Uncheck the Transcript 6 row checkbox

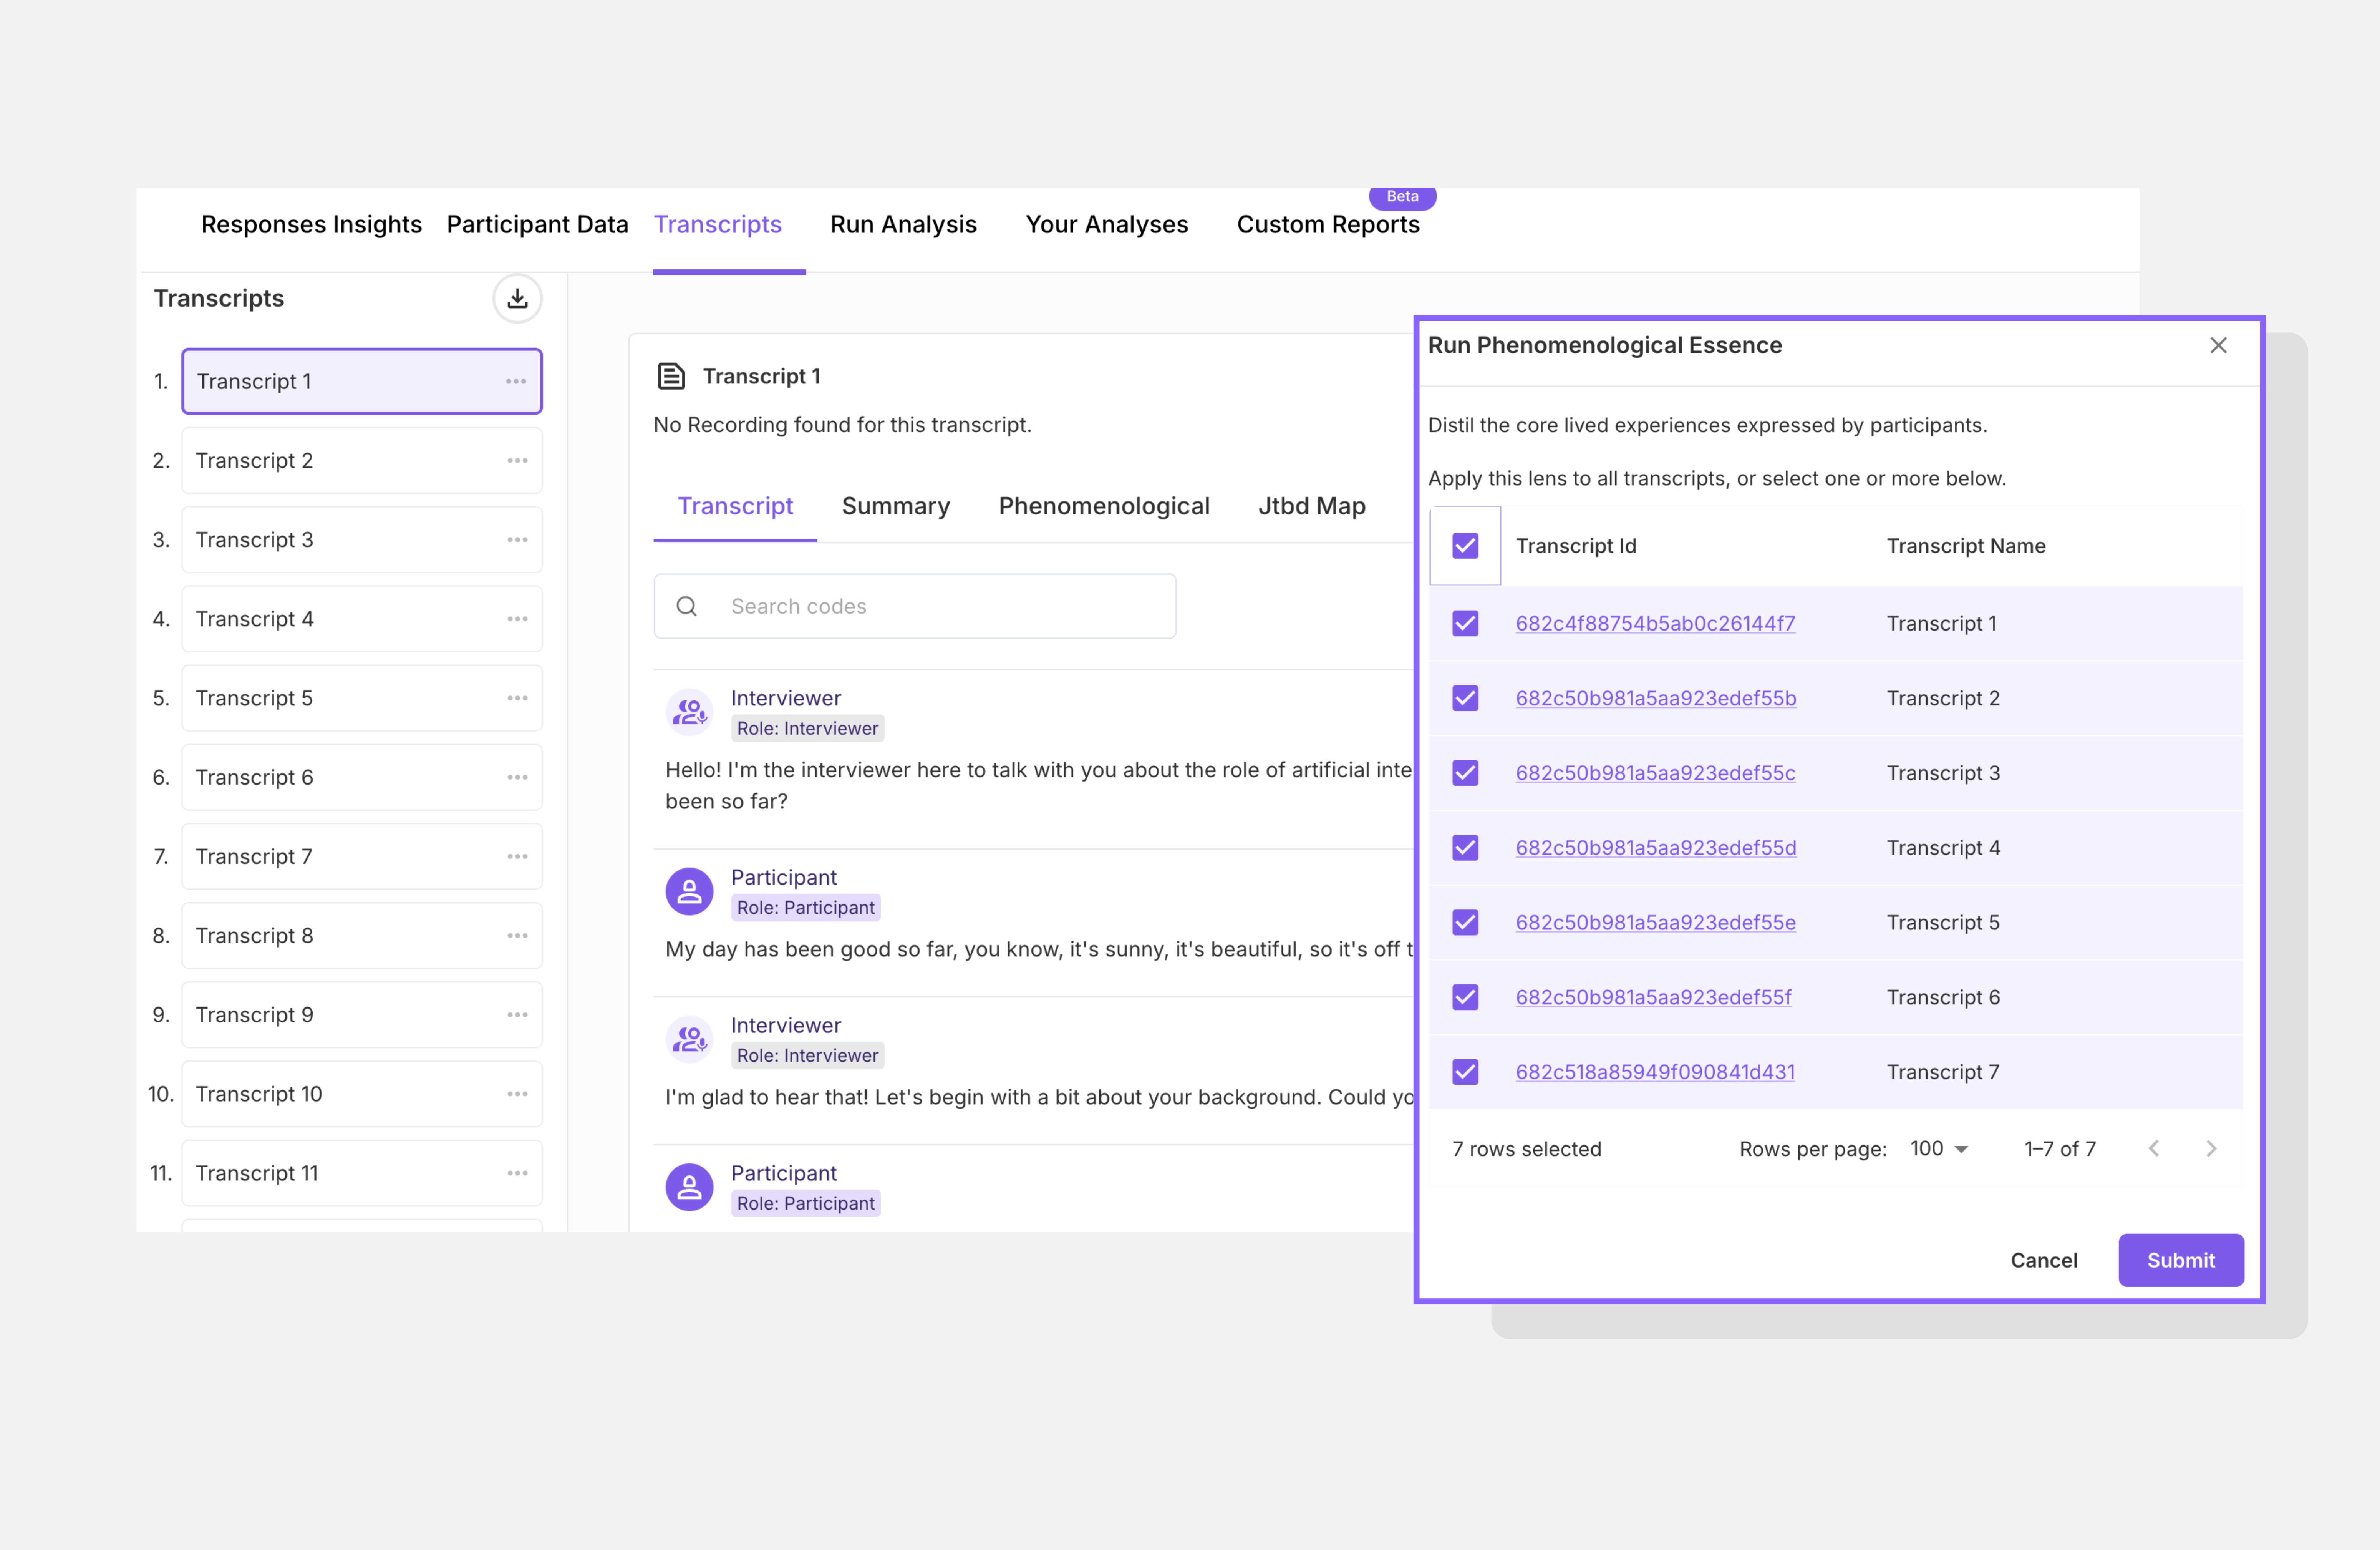(x=1465, y=997)
